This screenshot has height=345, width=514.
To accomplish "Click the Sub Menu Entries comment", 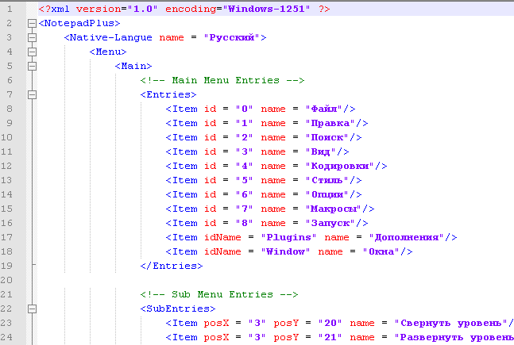I will coord(219,294).
